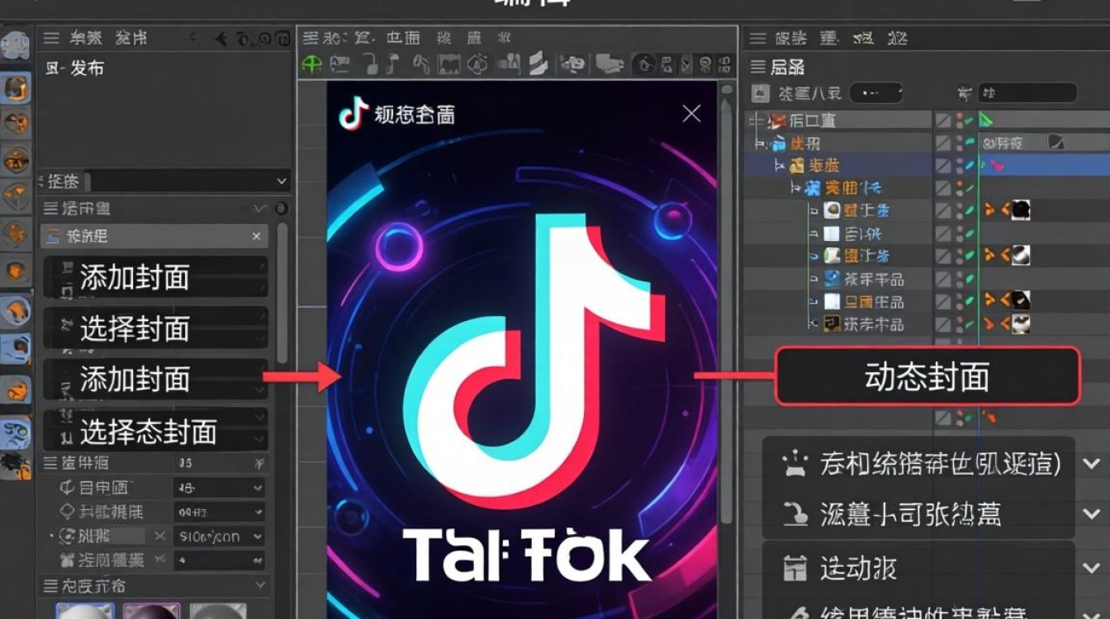Select the blue-highlighted orange cube icon in left sidebar
Viewport: 1110px width, 619px height.
pos(16,88)
